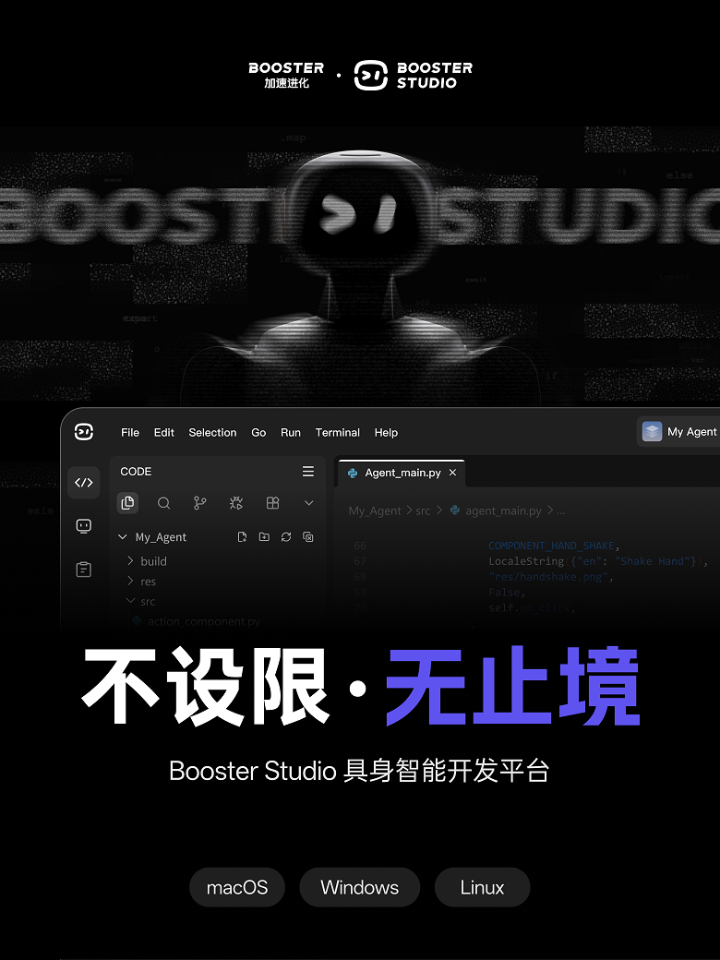The width and height of the screenshot is (720, 960).
Task: Open the clipboard tasks sidebar icon
Action: (84, 570)
